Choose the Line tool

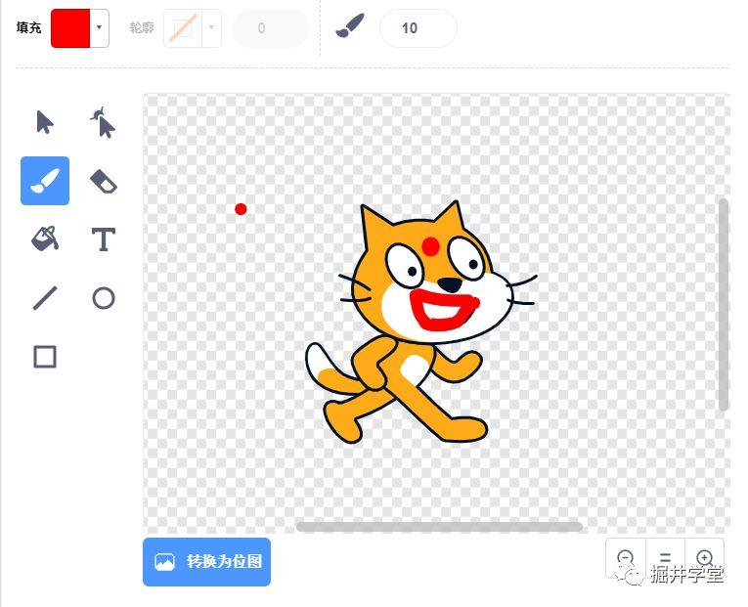pos(45,298)
